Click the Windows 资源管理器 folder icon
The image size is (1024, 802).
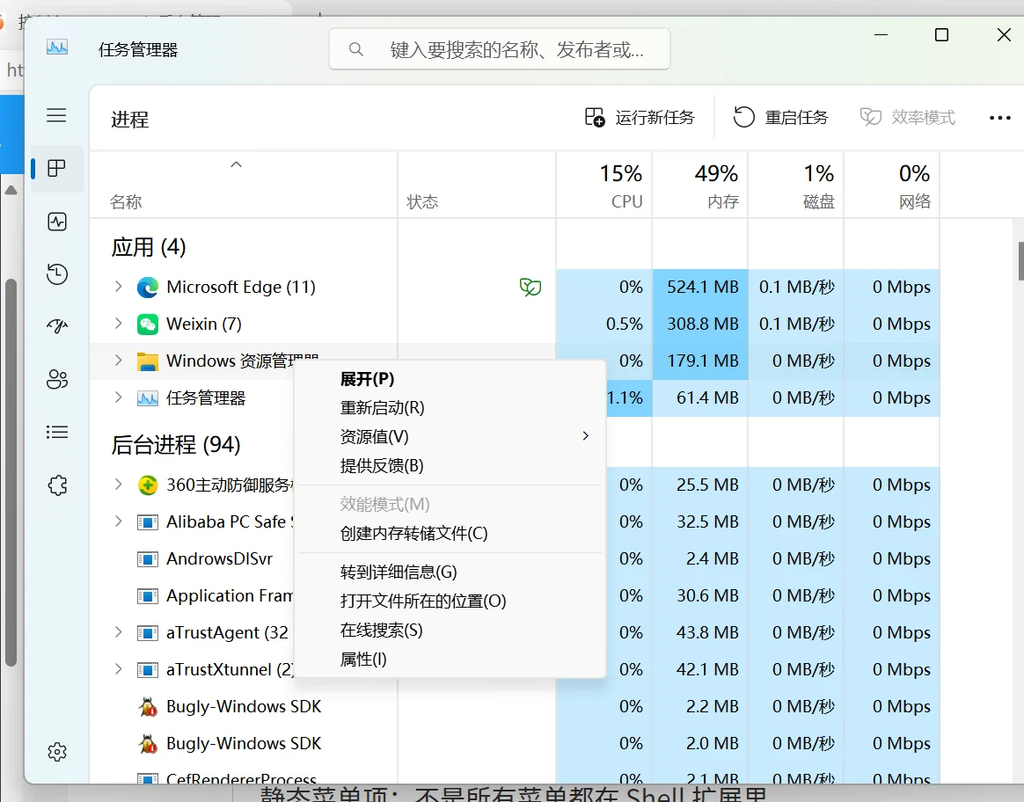click(x=148, y=361)
